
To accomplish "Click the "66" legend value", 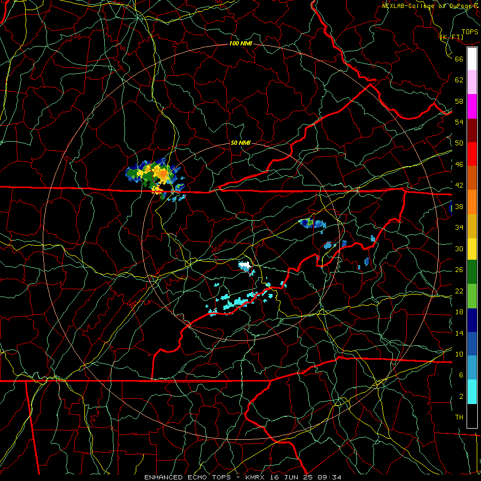I will 459,59.
